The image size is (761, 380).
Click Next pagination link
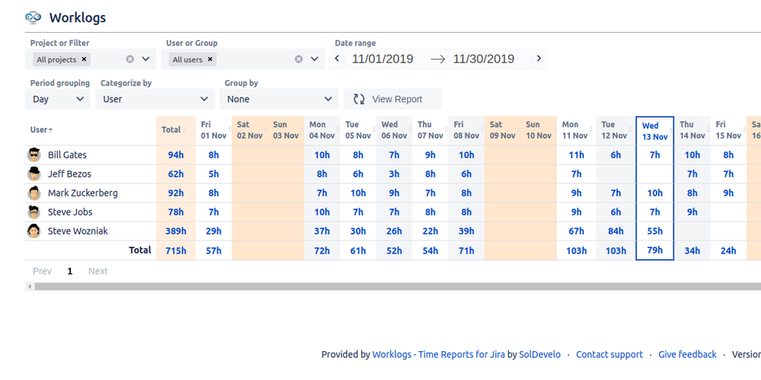[x=98, y=271]
